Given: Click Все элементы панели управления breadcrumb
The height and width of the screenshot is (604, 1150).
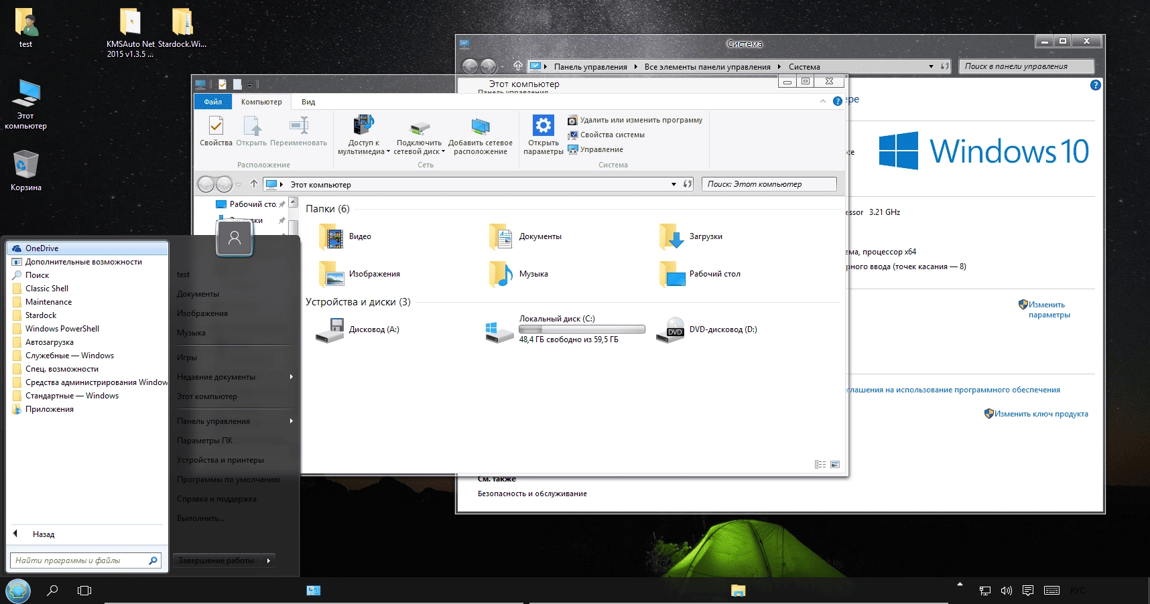Looking at the screenshot, I should pyautogui.click(x=707, y=67).
